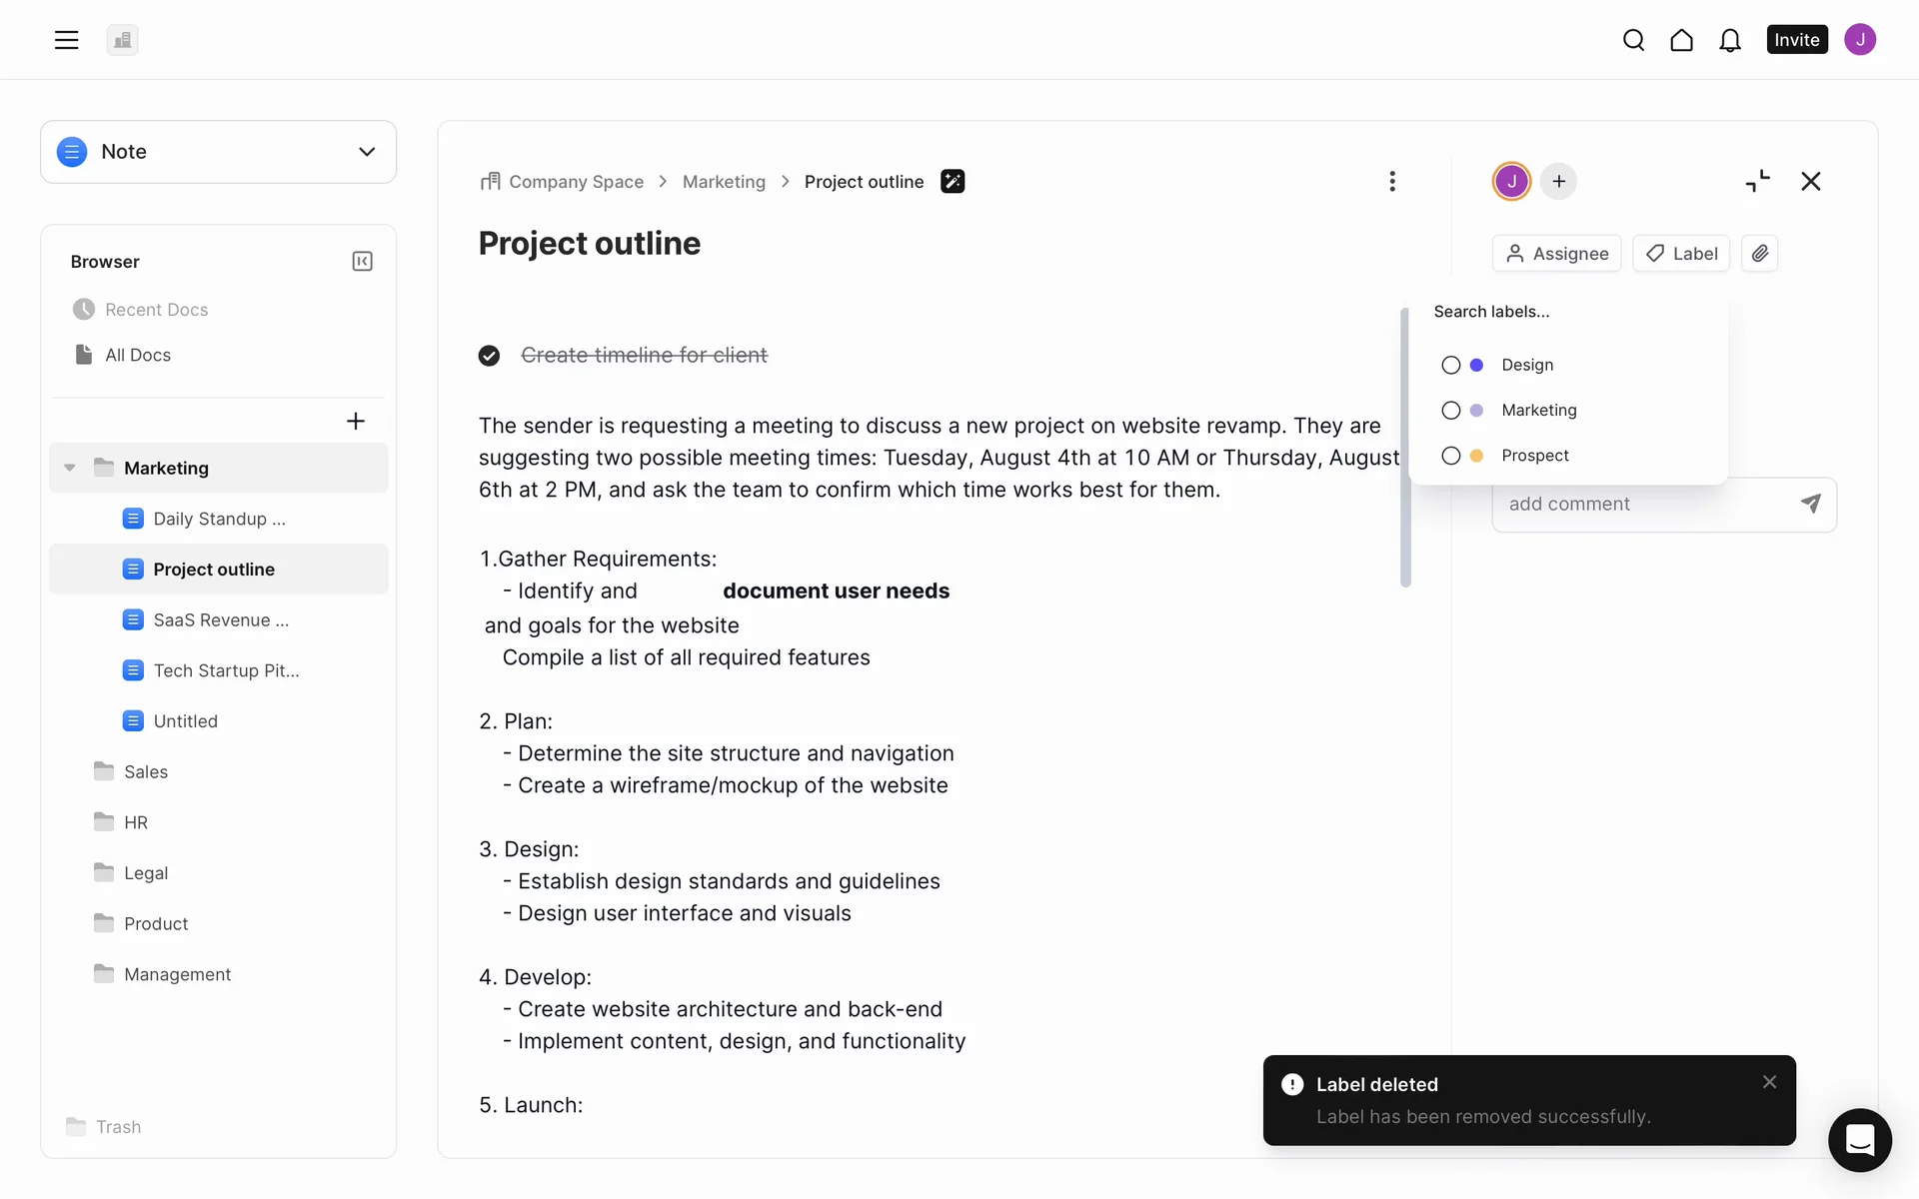Click the Assignee button

point(1556,254)
